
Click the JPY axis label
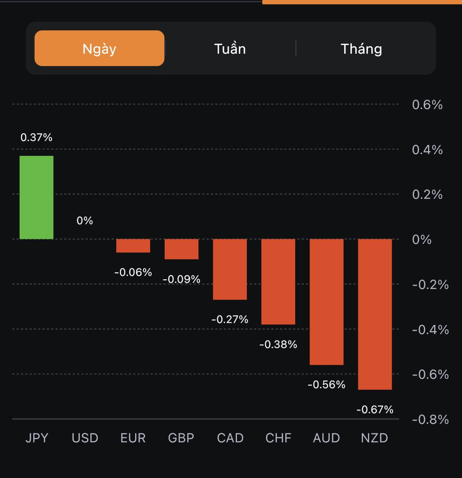click(37, 438)
